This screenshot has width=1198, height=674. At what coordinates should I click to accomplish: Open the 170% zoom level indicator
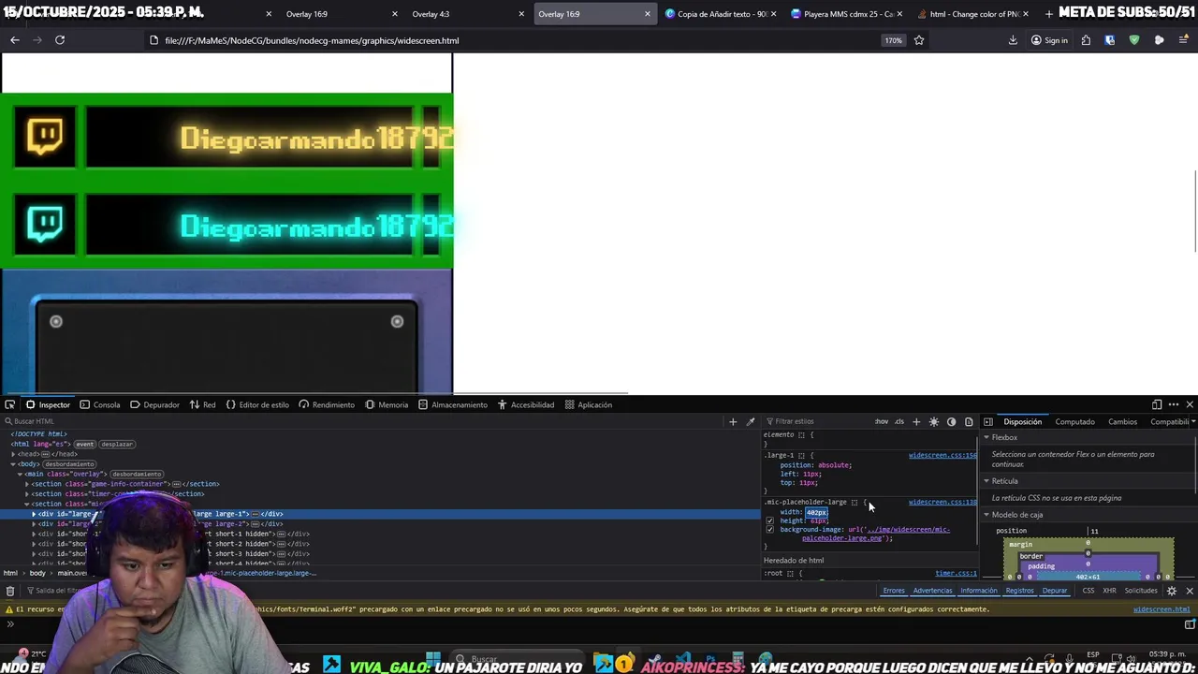click(x=894, y=40)
